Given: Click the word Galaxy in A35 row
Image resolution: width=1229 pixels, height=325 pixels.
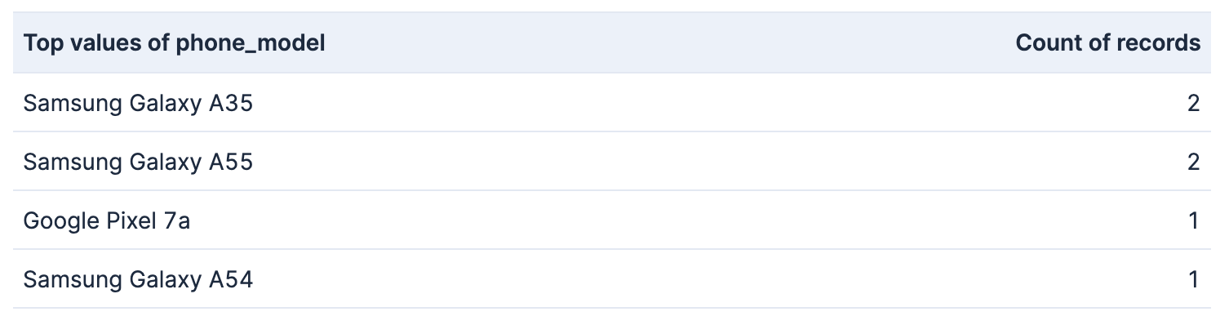Looking at the screenshot, I should pyautogui.click(x=166, y=105).
